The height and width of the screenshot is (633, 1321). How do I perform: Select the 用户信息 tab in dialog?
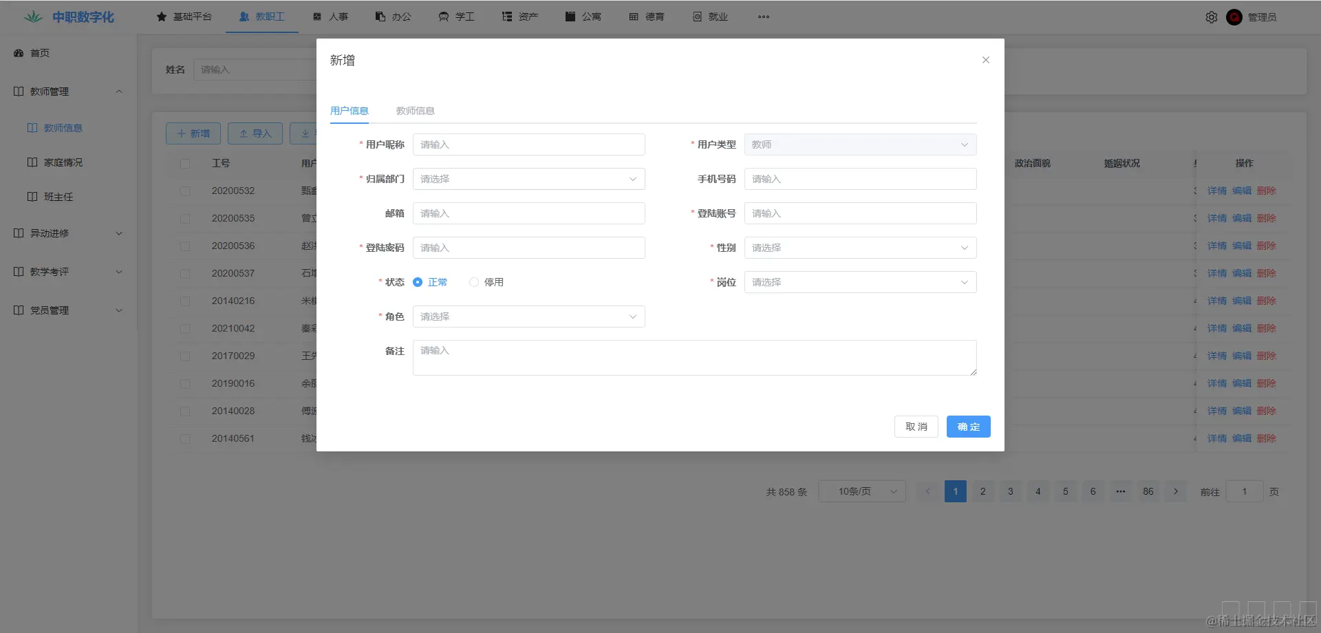[350, 111]
